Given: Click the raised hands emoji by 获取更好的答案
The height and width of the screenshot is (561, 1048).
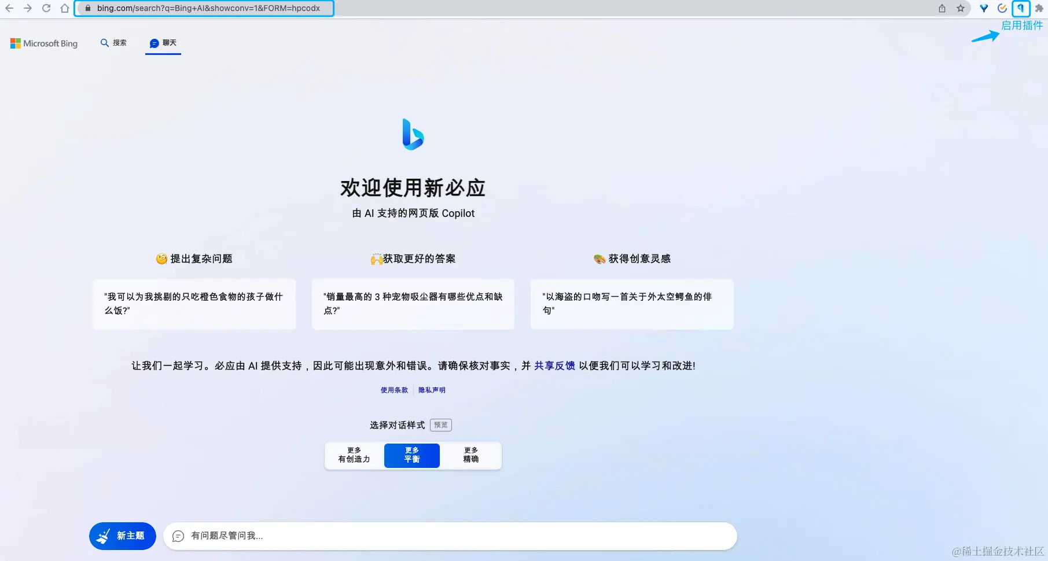Looking at the screenshot, I should coord(376,259).
